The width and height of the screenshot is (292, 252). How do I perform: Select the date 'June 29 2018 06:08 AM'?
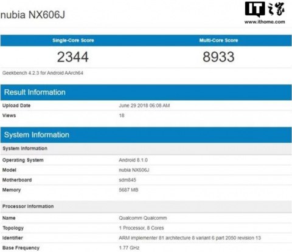point(144,106)
